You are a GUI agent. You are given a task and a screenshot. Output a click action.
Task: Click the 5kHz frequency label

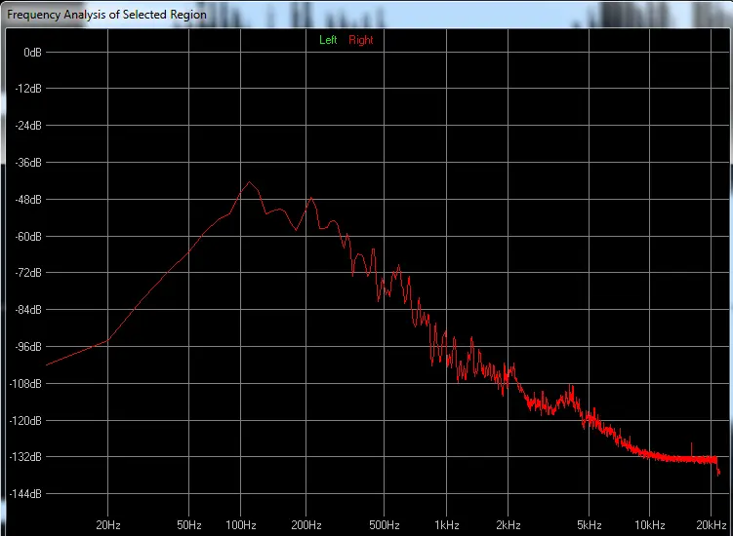(x=589, y=525)
